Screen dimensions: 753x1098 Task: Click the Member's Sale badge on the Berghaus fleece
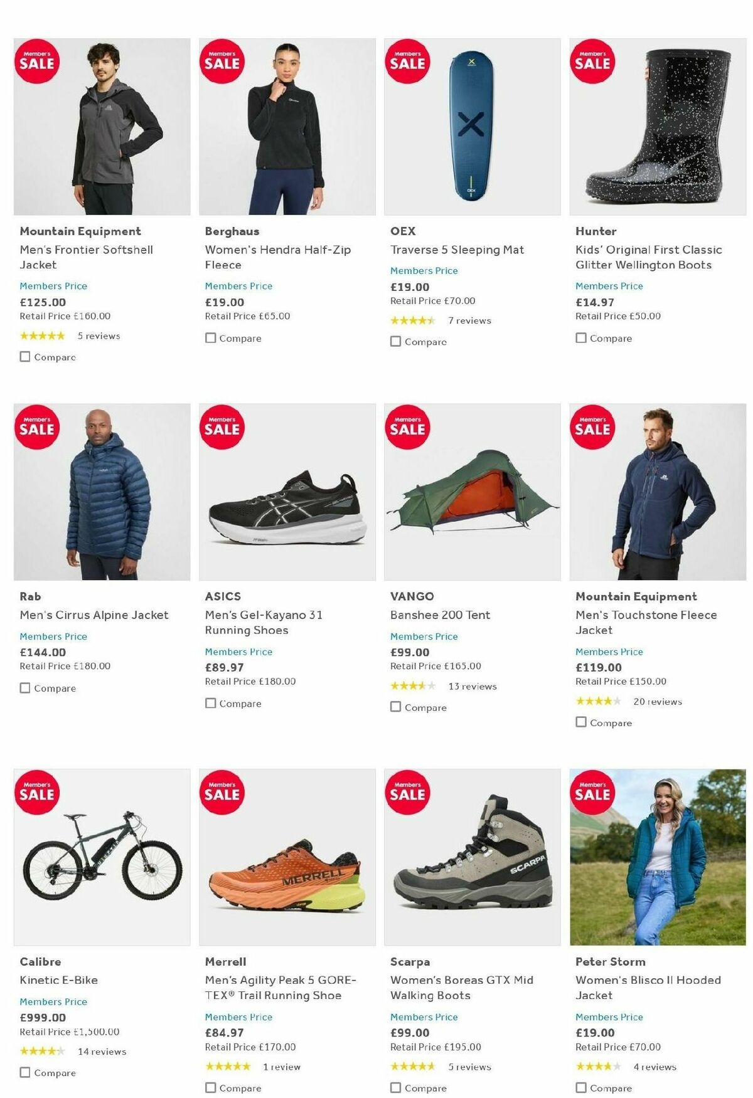(223, 63)
